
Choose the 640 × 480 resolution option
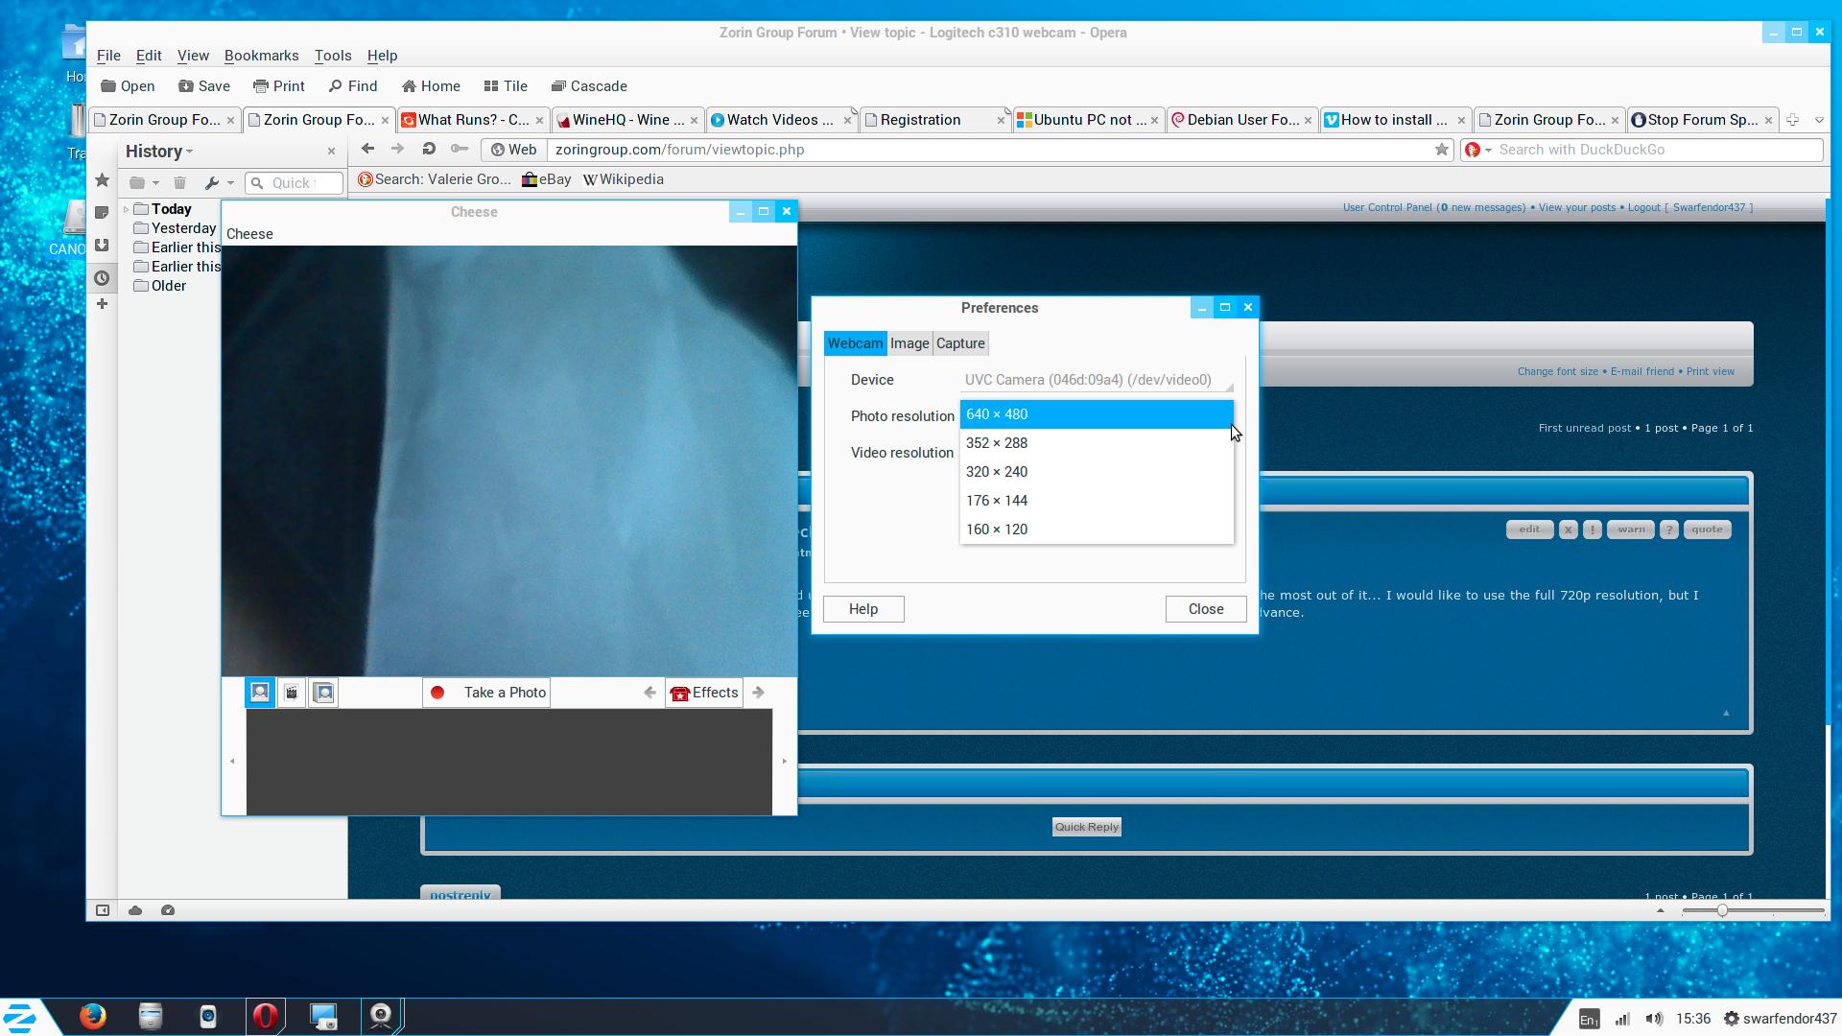[1097, 414]
